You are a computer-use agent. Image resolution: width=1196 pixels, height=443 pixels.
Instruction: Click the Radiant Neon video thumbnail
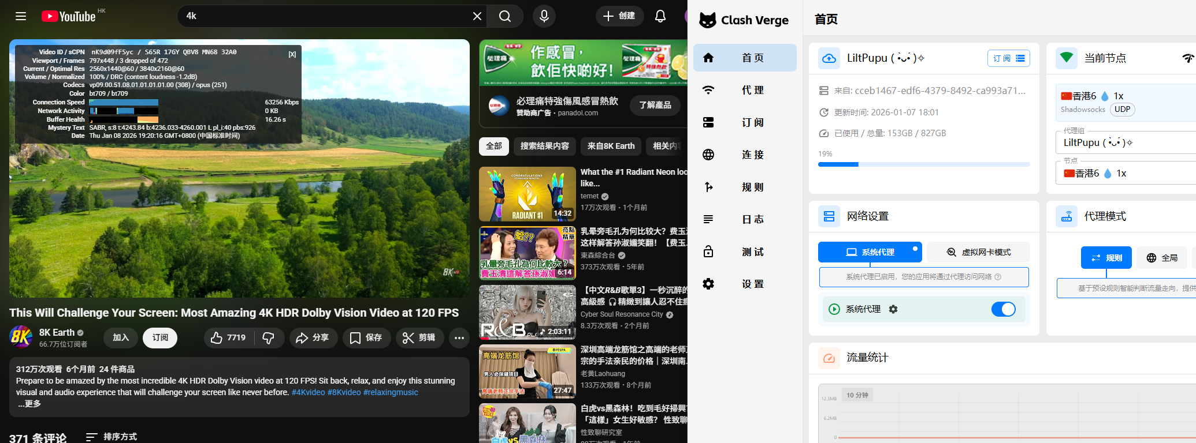tap(527, 194)
